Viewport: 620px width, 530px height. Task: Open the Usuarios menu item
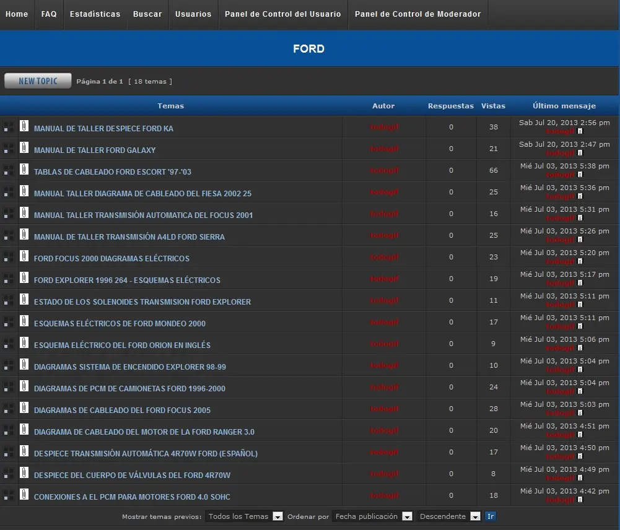(193, 14)
